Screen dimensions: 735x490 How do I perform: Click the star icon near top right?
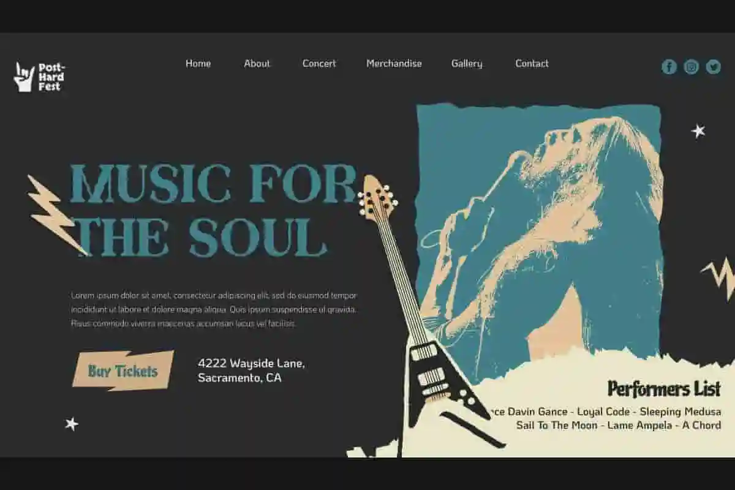point(698,130)
